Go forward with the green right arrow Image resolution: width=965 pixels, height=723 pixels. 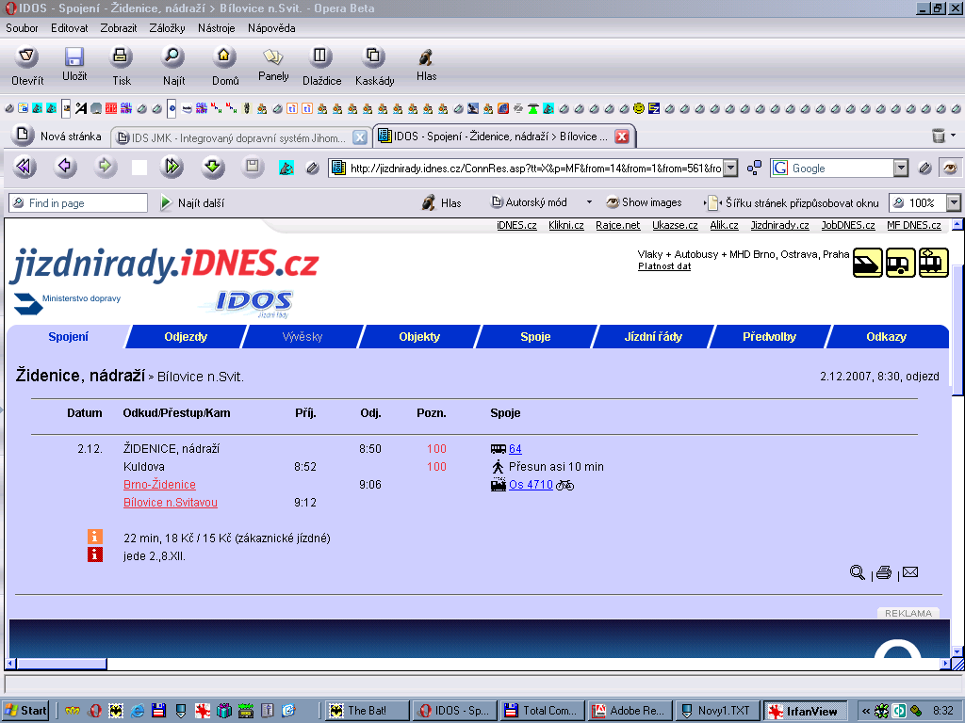coord(106,167)
